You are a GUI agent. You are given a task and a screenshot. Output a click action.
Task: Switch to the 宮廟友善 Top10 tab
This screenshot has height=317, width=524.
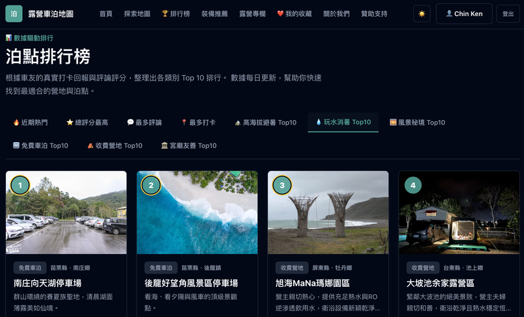pyautogui.click(x=189, y=145)
